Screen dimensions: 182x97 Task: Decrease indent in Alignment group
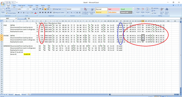click(x=48, y=13)
